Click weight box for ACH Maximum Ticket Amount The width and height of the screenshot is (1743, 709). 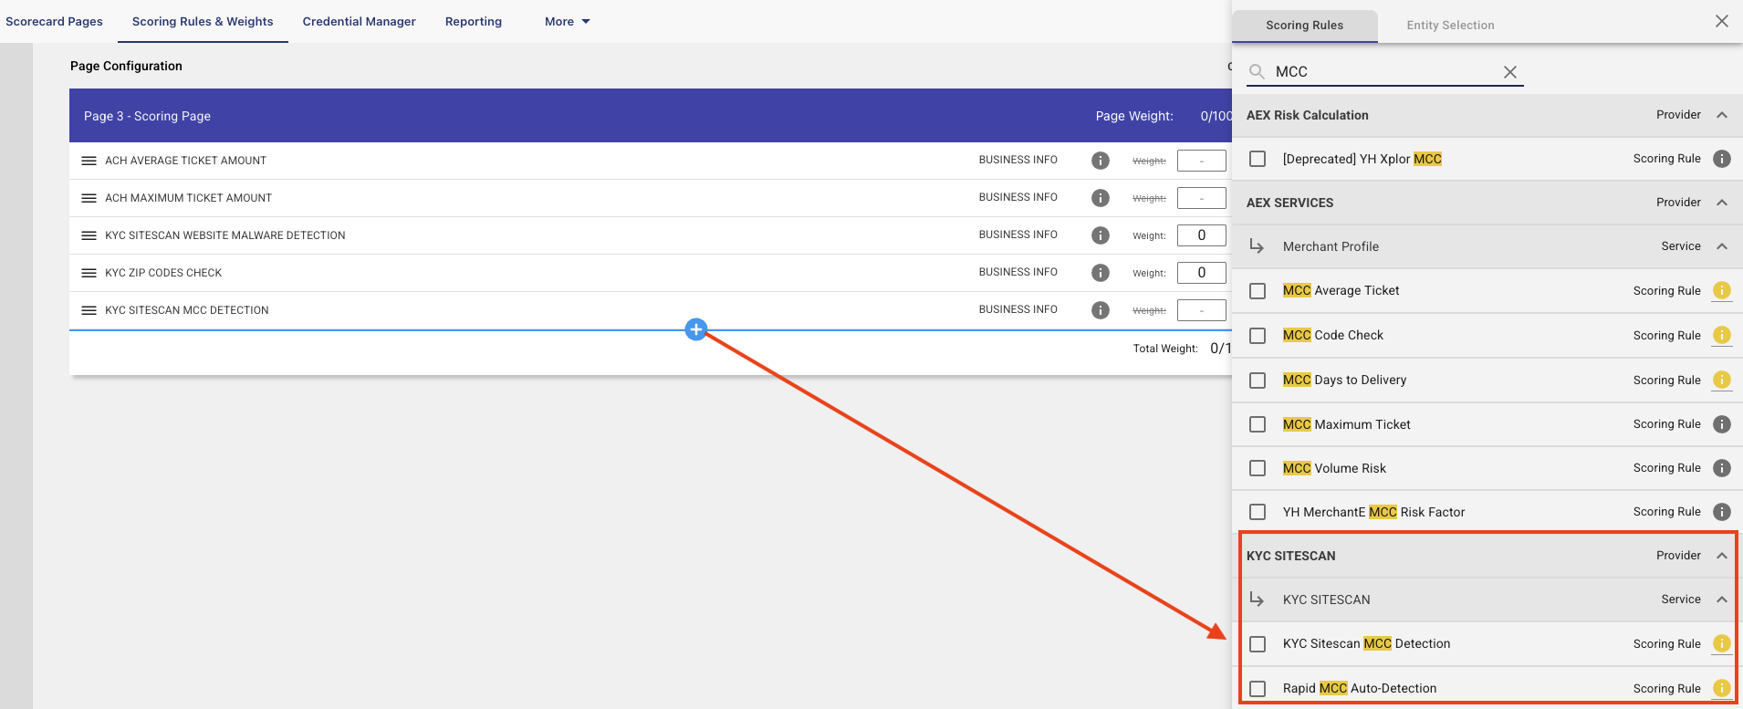(1201, 198)
